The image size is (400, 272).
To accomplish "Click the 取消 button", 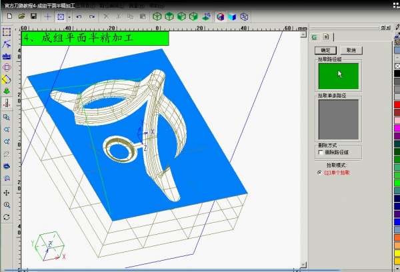I will 350,50.
